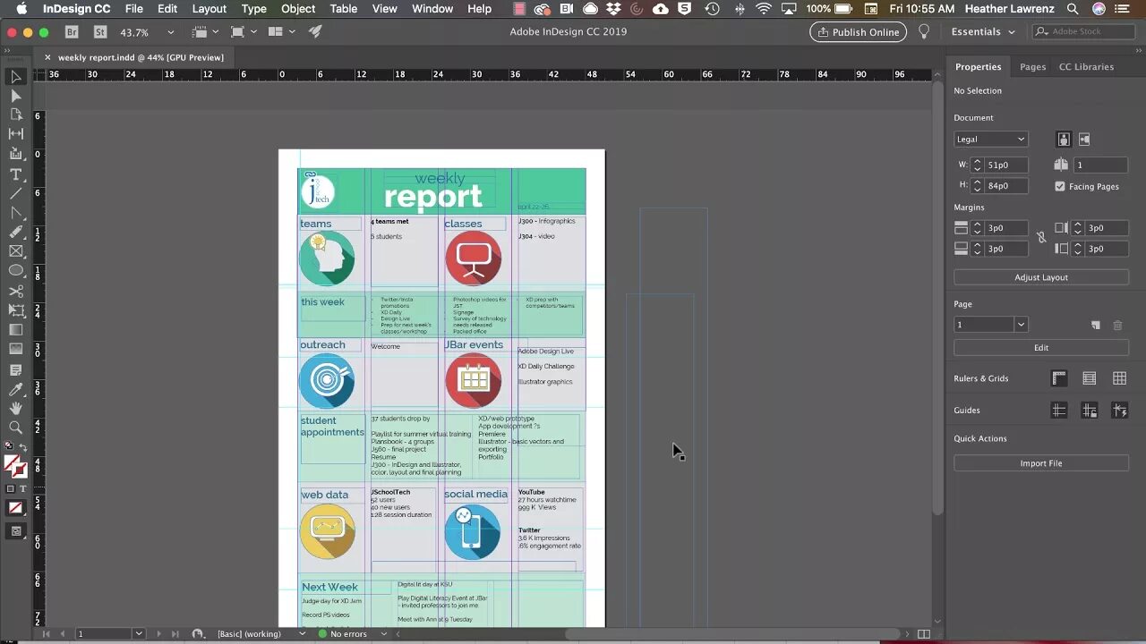Toggle margin link chain icon
Viewport: 1146px width, 644px height.
[x=1041, y=238]
